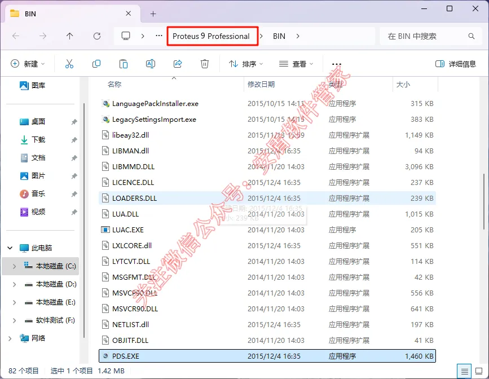
Task: Click chevron after BIN in address bar
Action: coord(298,36)
